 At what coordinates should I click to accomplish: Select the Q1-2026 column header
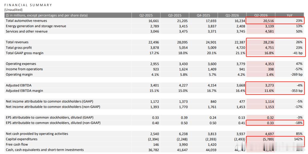click(x=232, y=15)
